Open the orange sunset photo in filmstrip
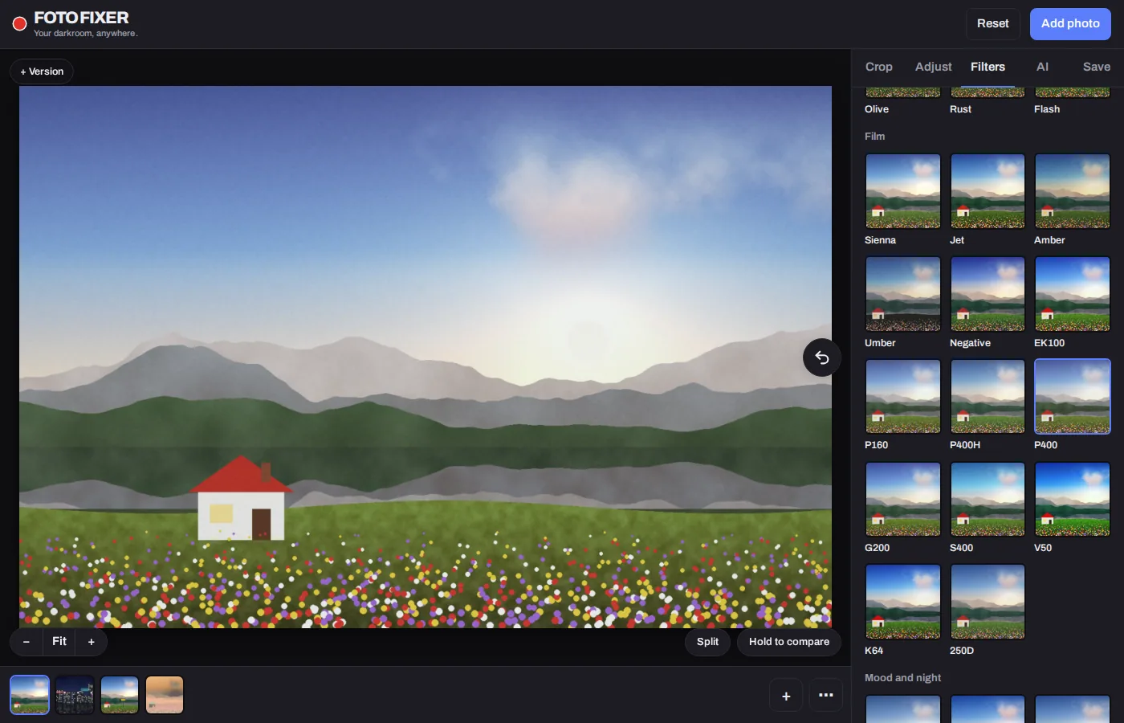Screen dimensions: 1124x723 [165, 695]
